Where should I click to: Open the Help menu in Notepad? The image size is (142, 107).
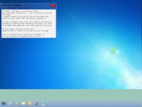click(26, 8)
